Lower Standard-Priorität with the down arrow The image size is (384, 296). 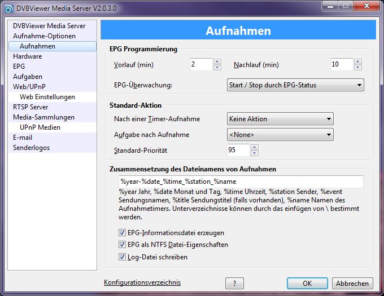pos(254,153)
